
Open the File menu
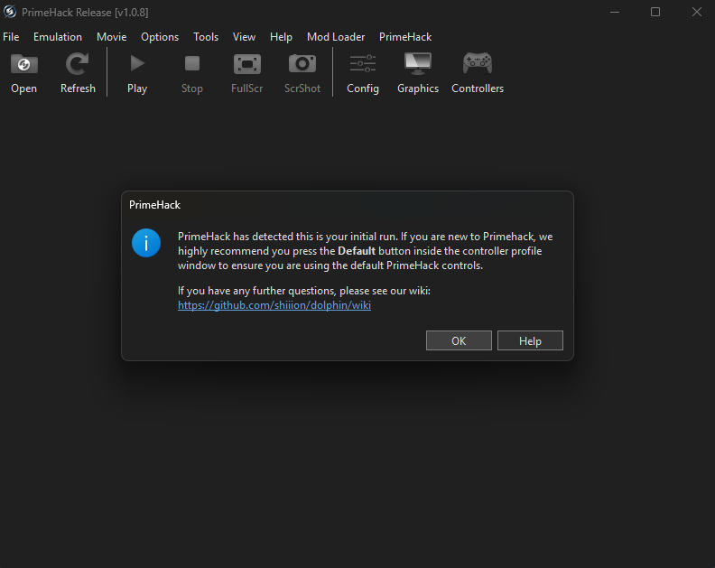click(x=11, y=37)
